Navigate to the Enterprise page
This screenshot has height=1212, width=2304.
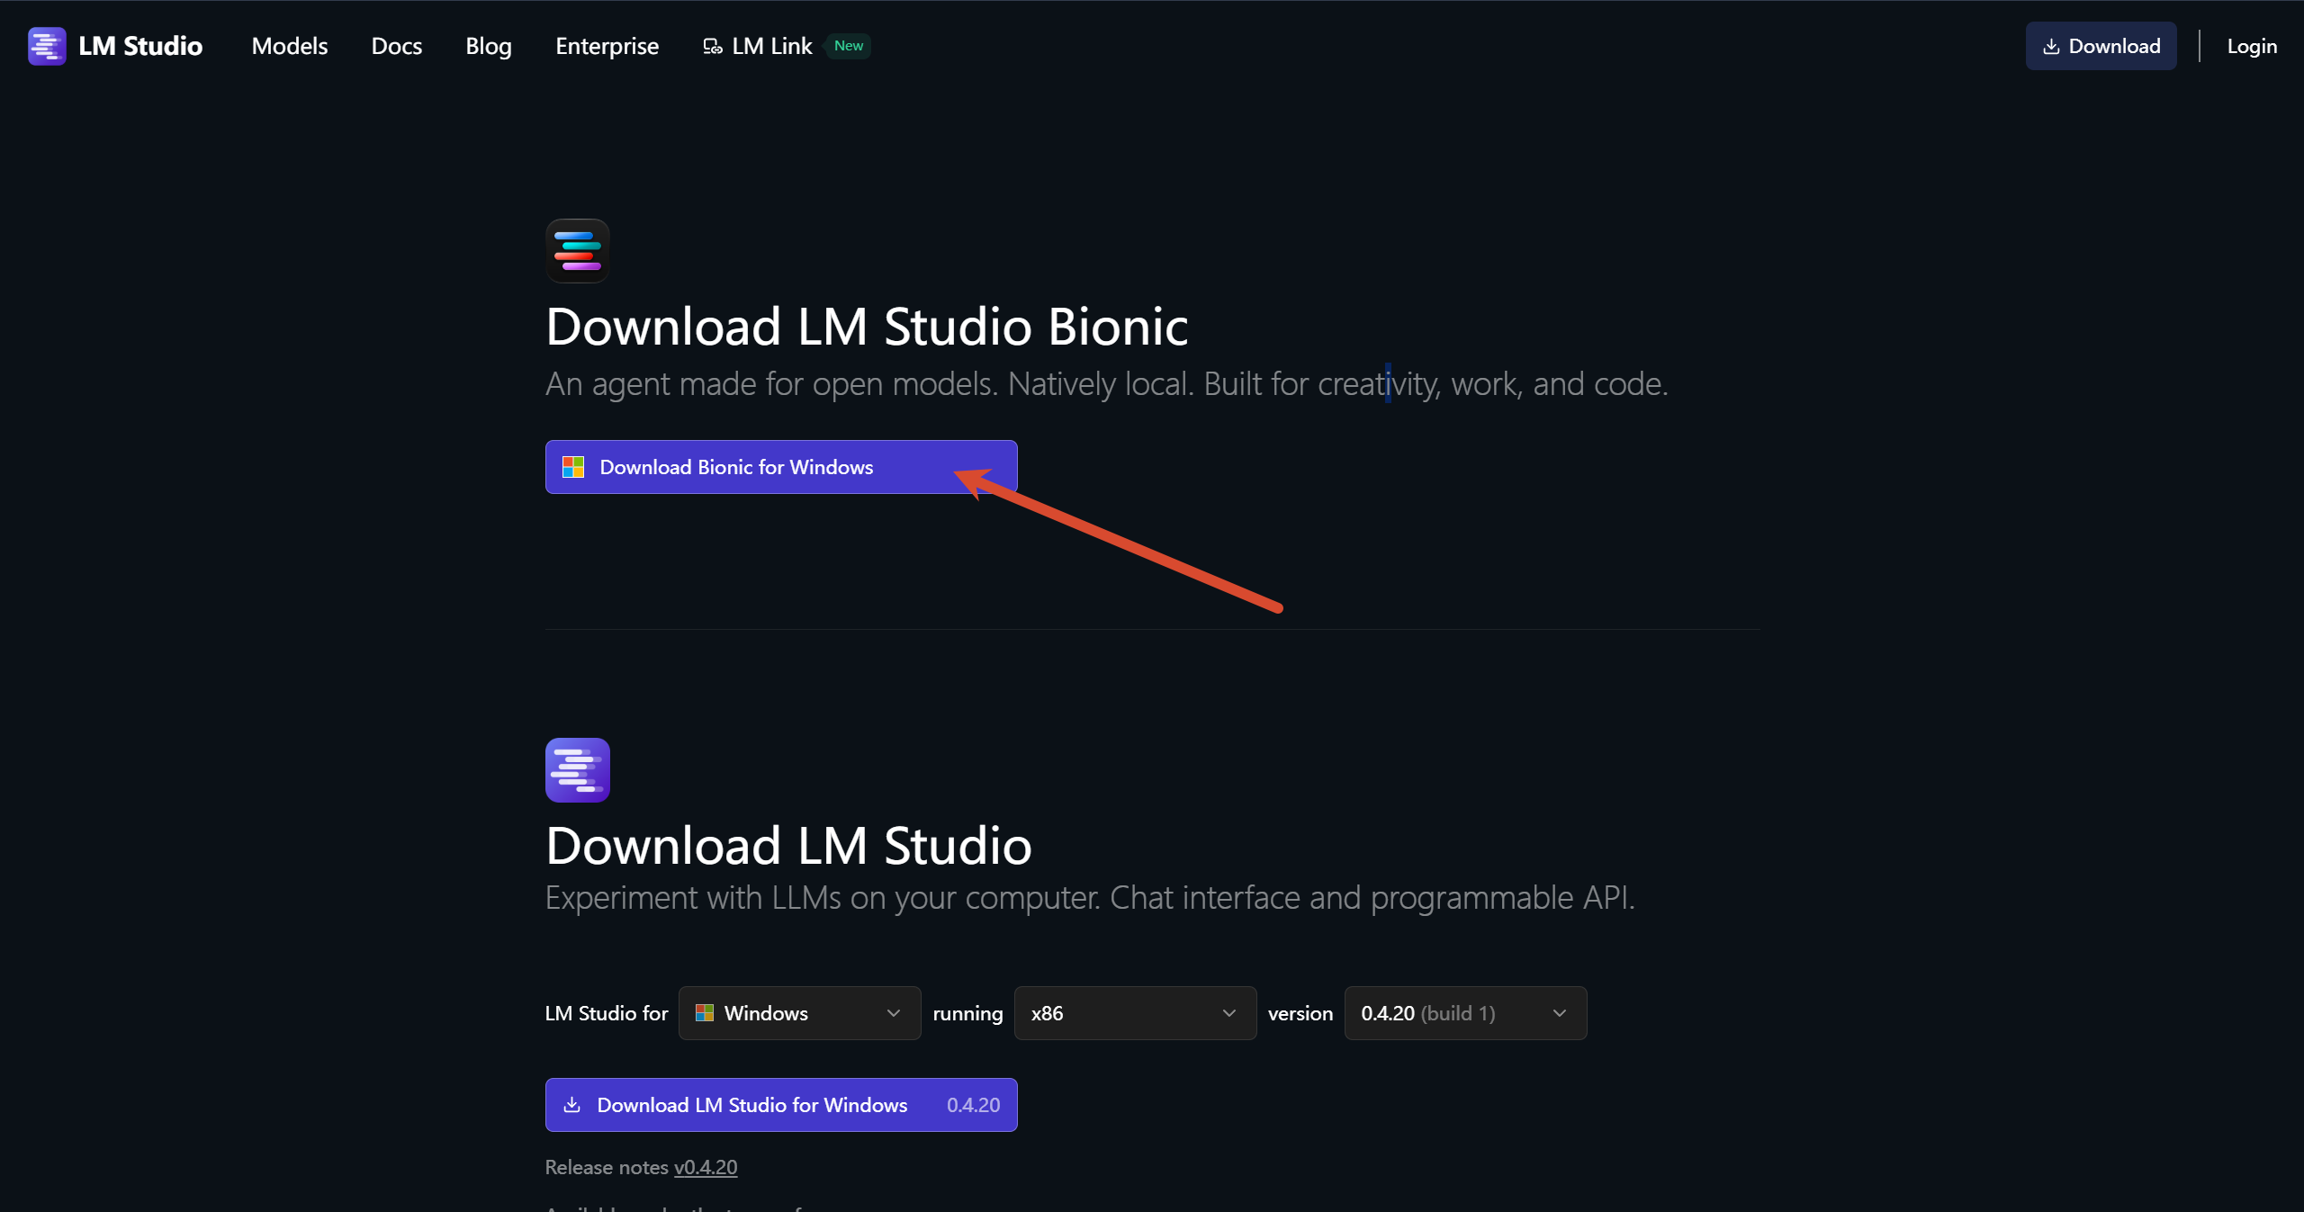point(607,46)
